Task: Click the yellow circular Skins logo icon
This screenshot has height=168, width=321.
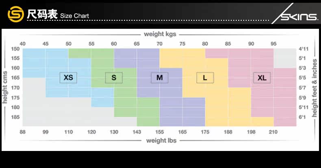Action: 16,15
